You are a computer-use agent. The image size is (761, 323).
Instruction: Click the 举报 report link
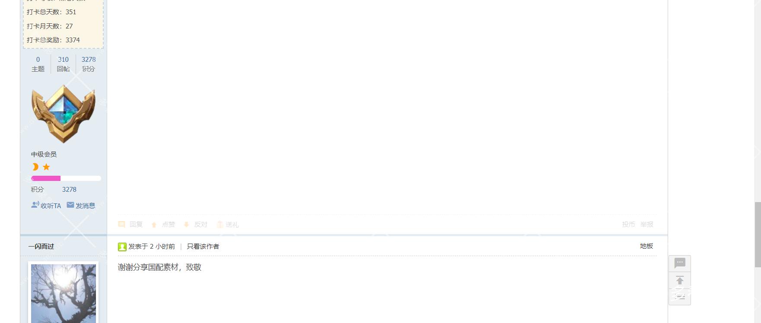(x=647, y=225)
